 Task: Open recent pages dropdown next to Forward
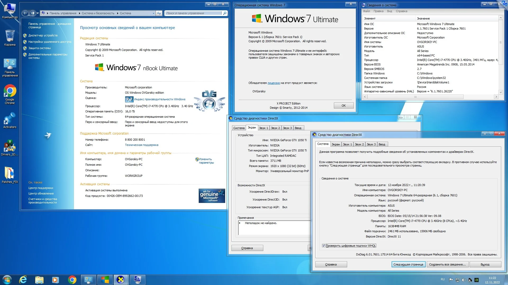pos(38,13)
